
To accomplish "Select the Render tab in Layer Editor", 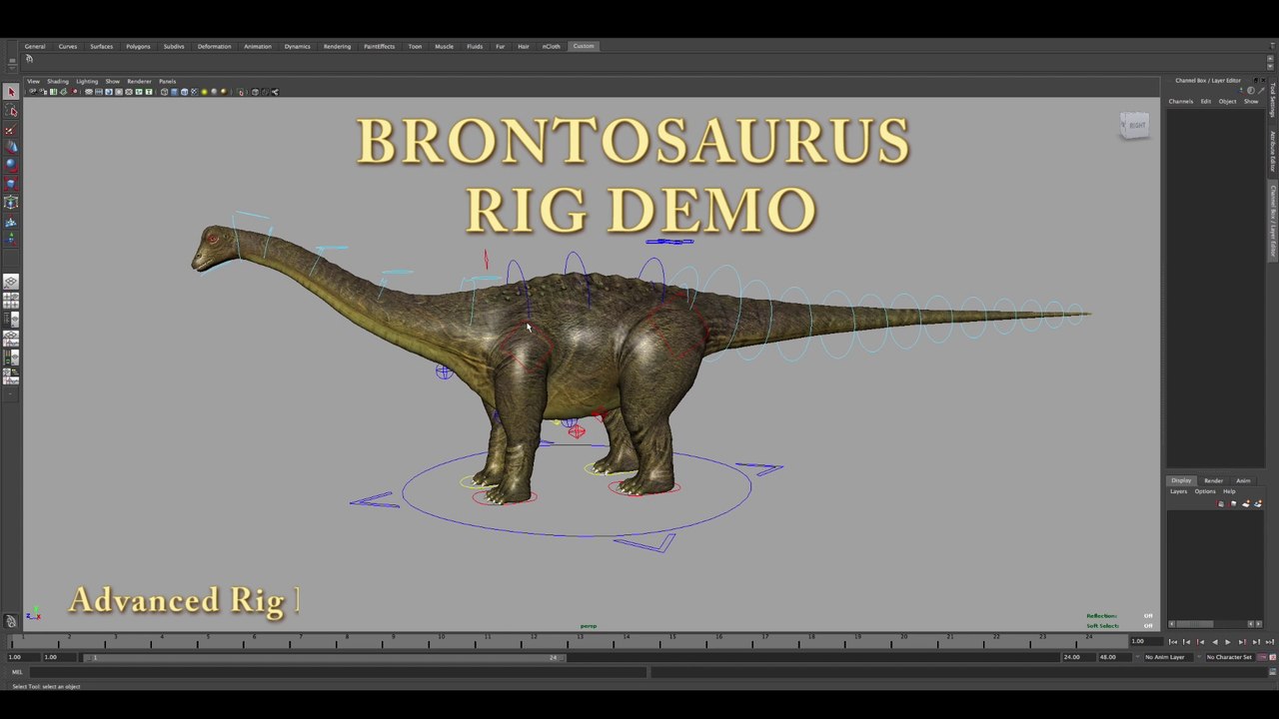I will 1213,480.
